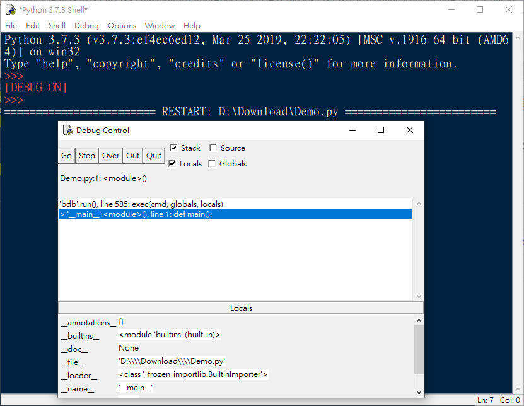Click the Out button to step out
524x406 pixels.
[132, 155]
